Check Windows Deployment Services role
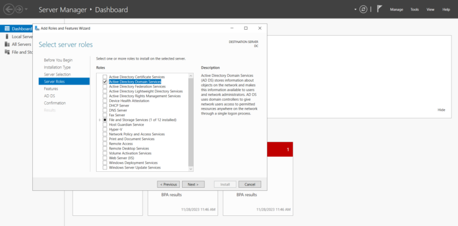The image size is (458, 226). 105,163
